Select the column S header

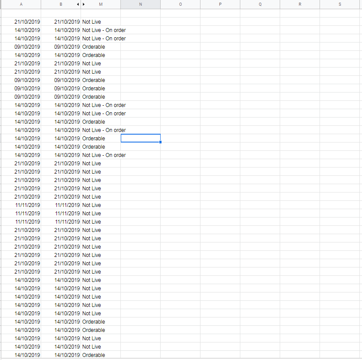point(339,4)
